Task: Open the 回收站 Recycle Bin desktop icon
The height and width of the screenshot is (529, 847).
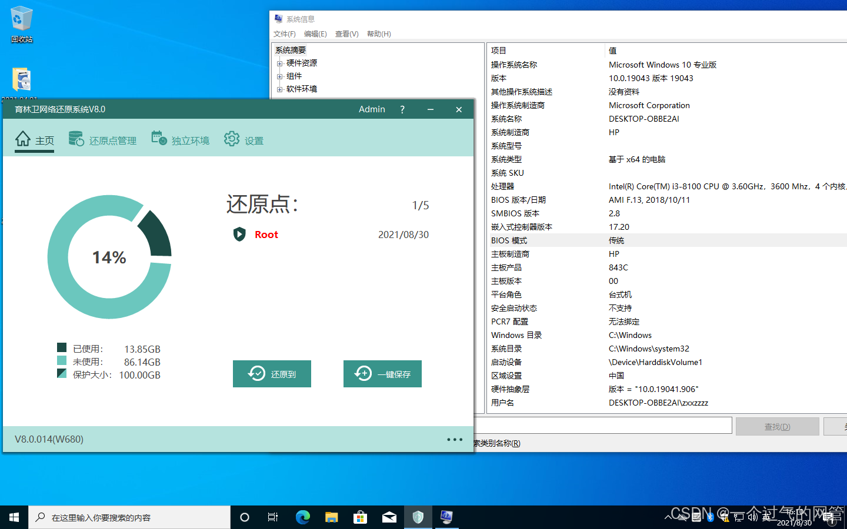Action: tap(22, 25)
